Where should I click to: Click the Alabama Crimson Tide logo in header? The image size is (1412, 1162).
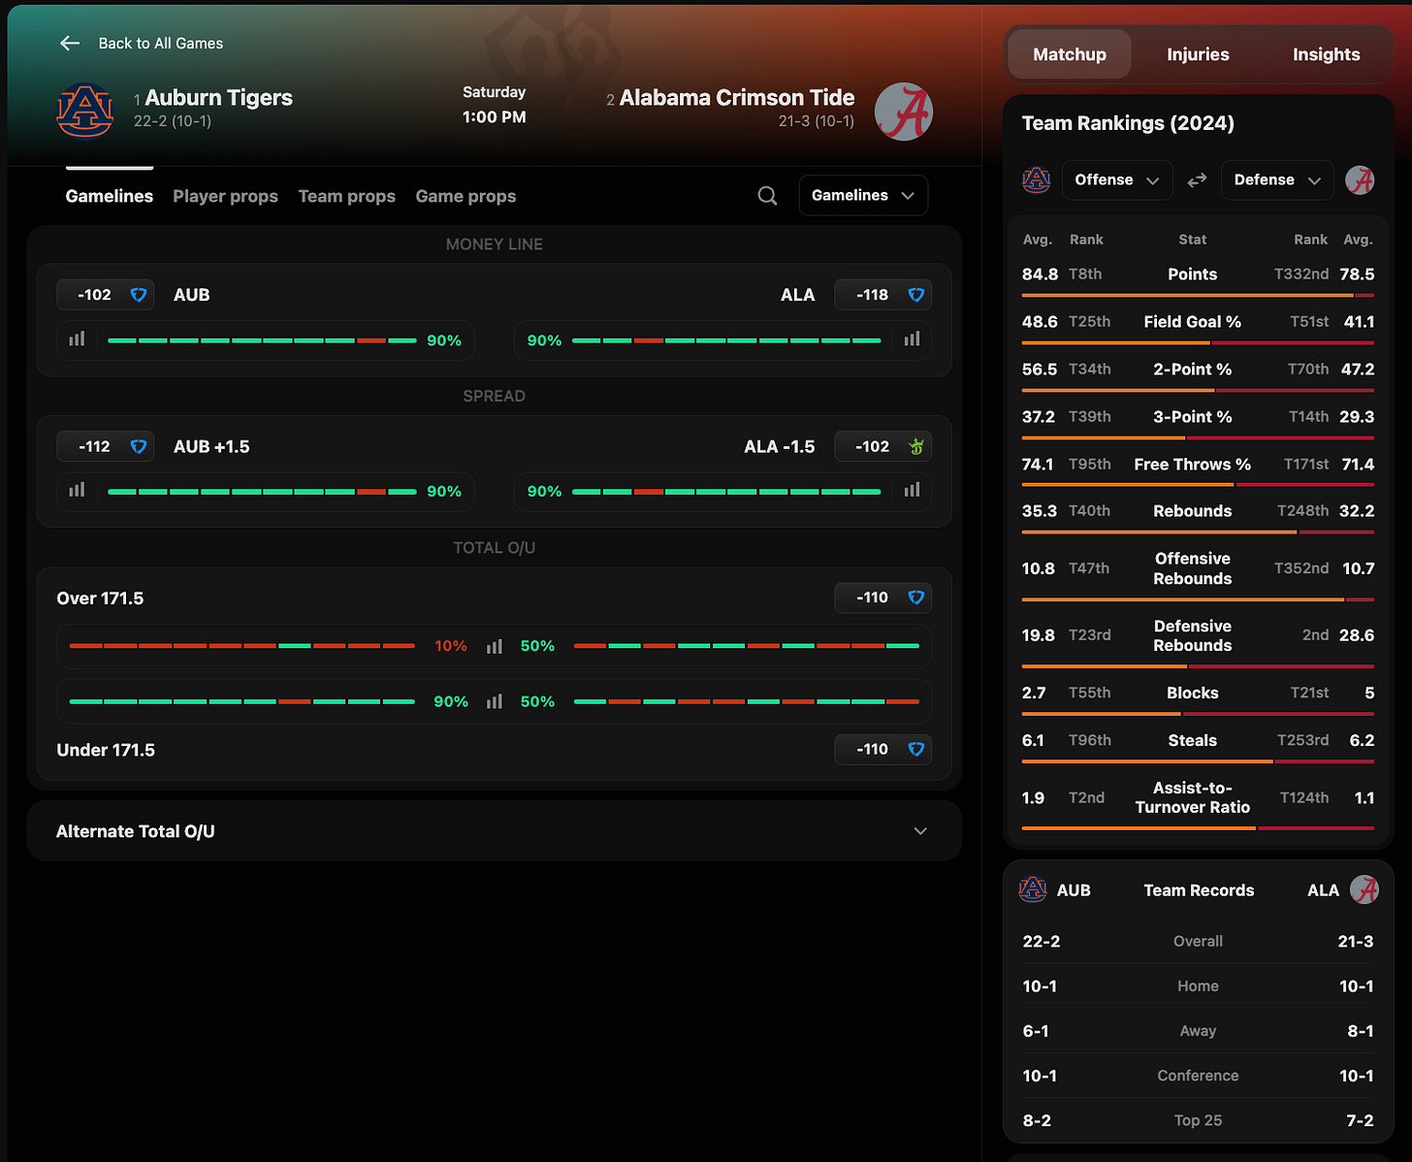(903, 112)
